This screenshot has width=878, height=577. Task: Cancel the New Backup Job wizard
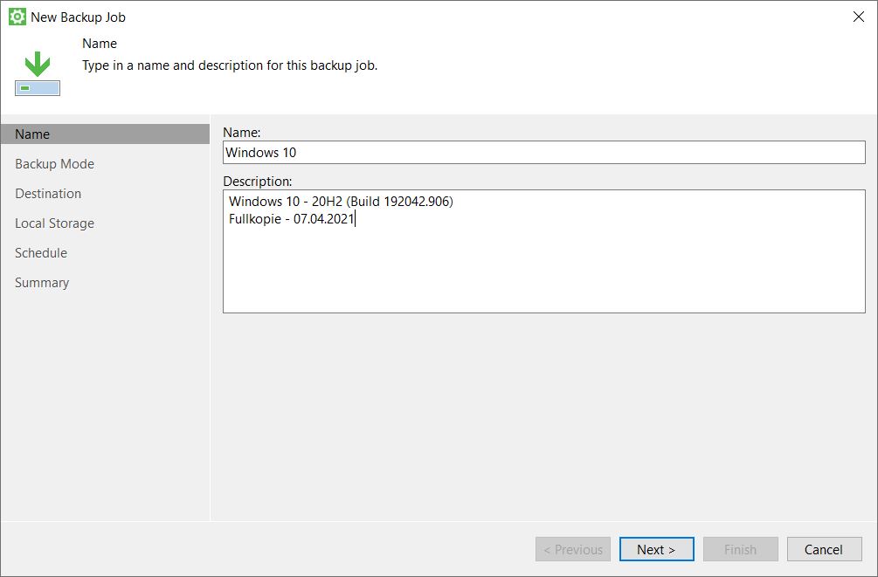[823, 549]
